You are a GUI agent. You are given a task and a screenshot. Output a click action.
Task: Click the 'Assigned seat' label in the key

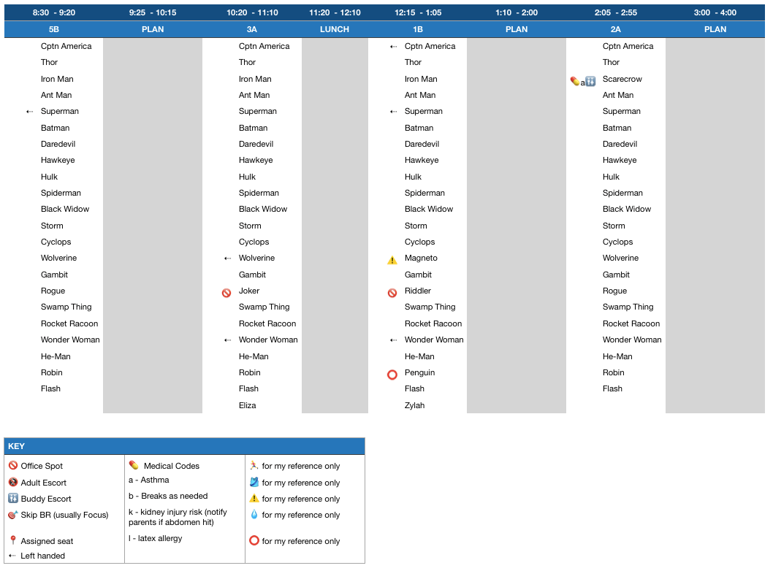(47, 541)
